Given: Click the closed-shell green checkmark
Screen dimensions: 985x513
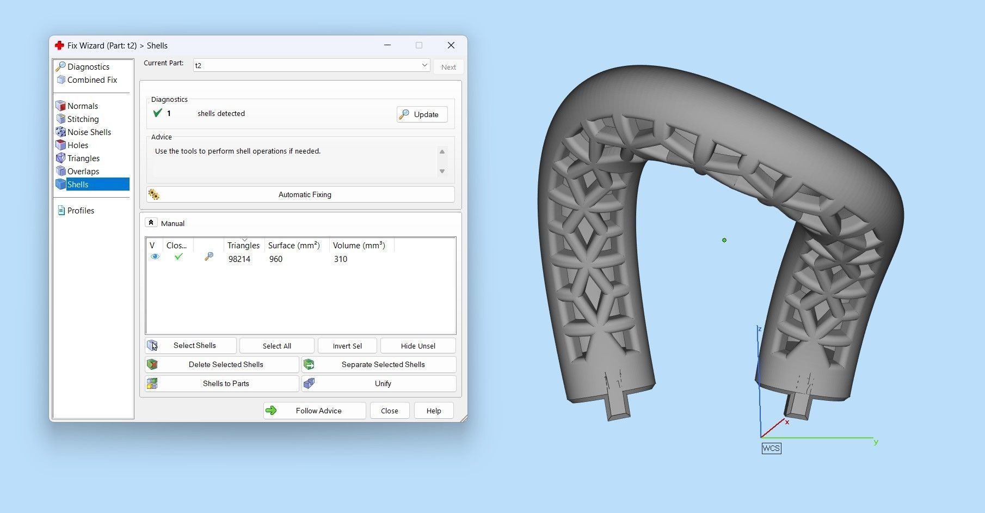Looking at the screenshot, I should coord(178,256).
